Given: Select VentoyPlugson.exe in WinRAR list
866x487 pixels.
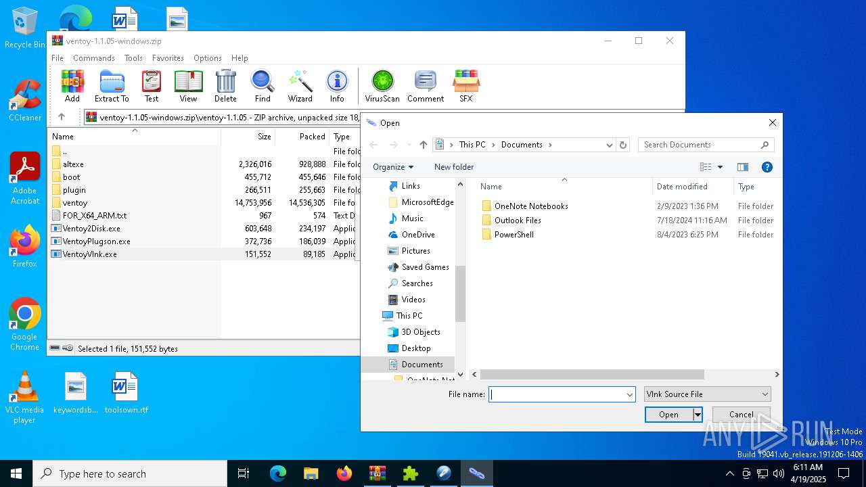Looking at the screenshot, I should pyautogui.click(x=96, y=241).
